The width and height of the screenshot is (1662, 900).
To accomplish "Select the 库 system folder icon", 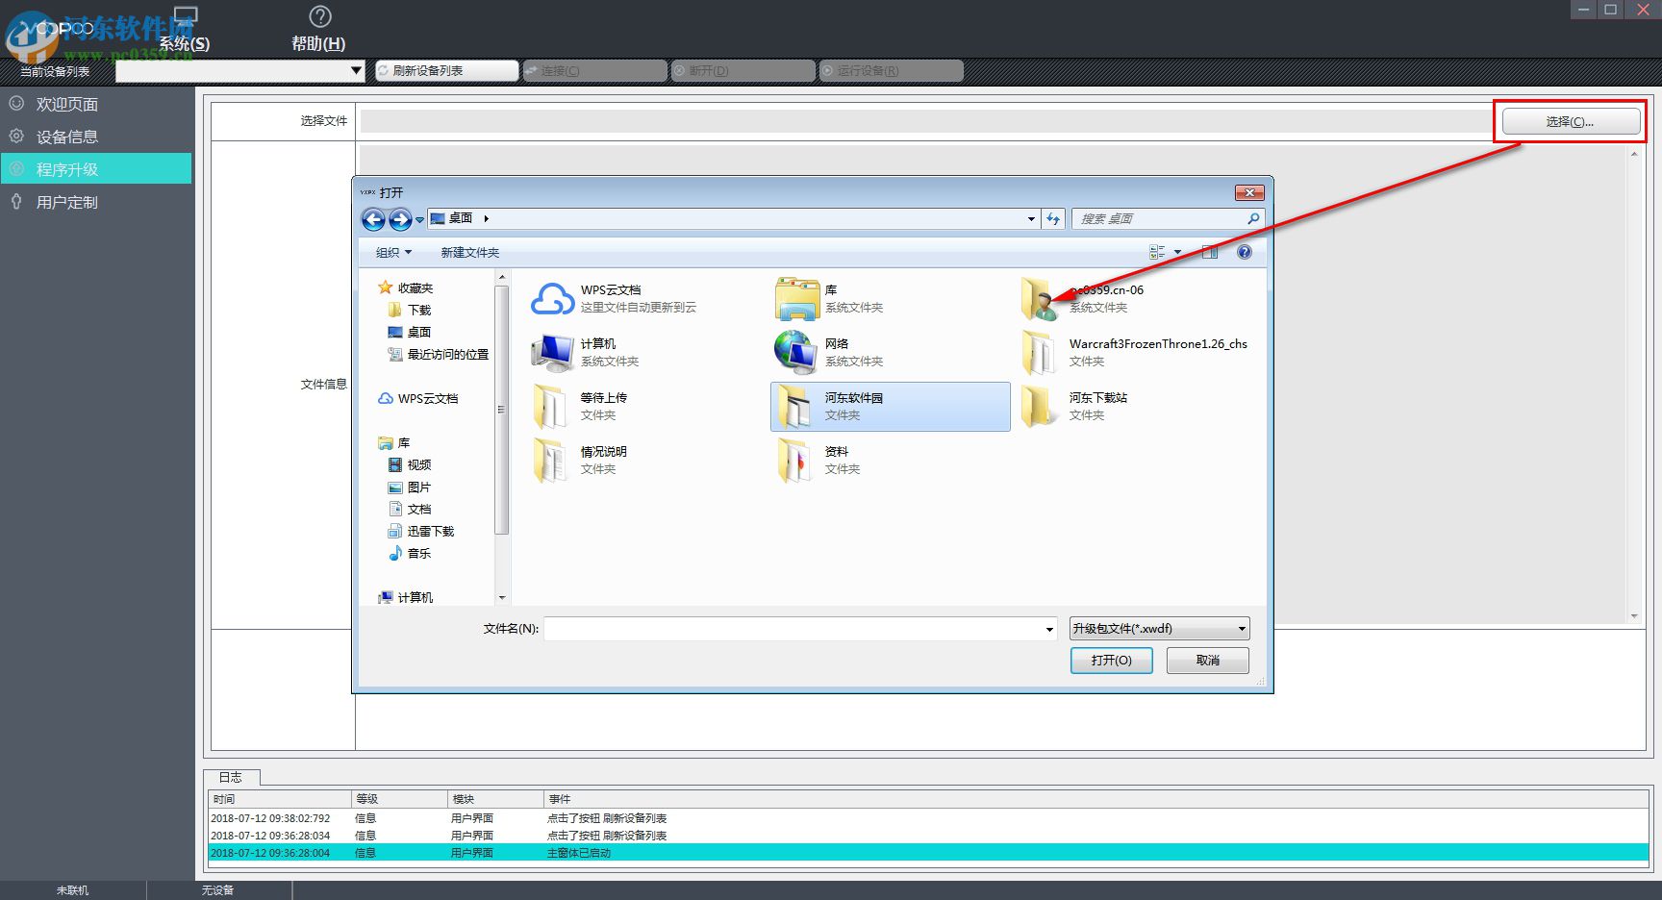I will (797, 299).
